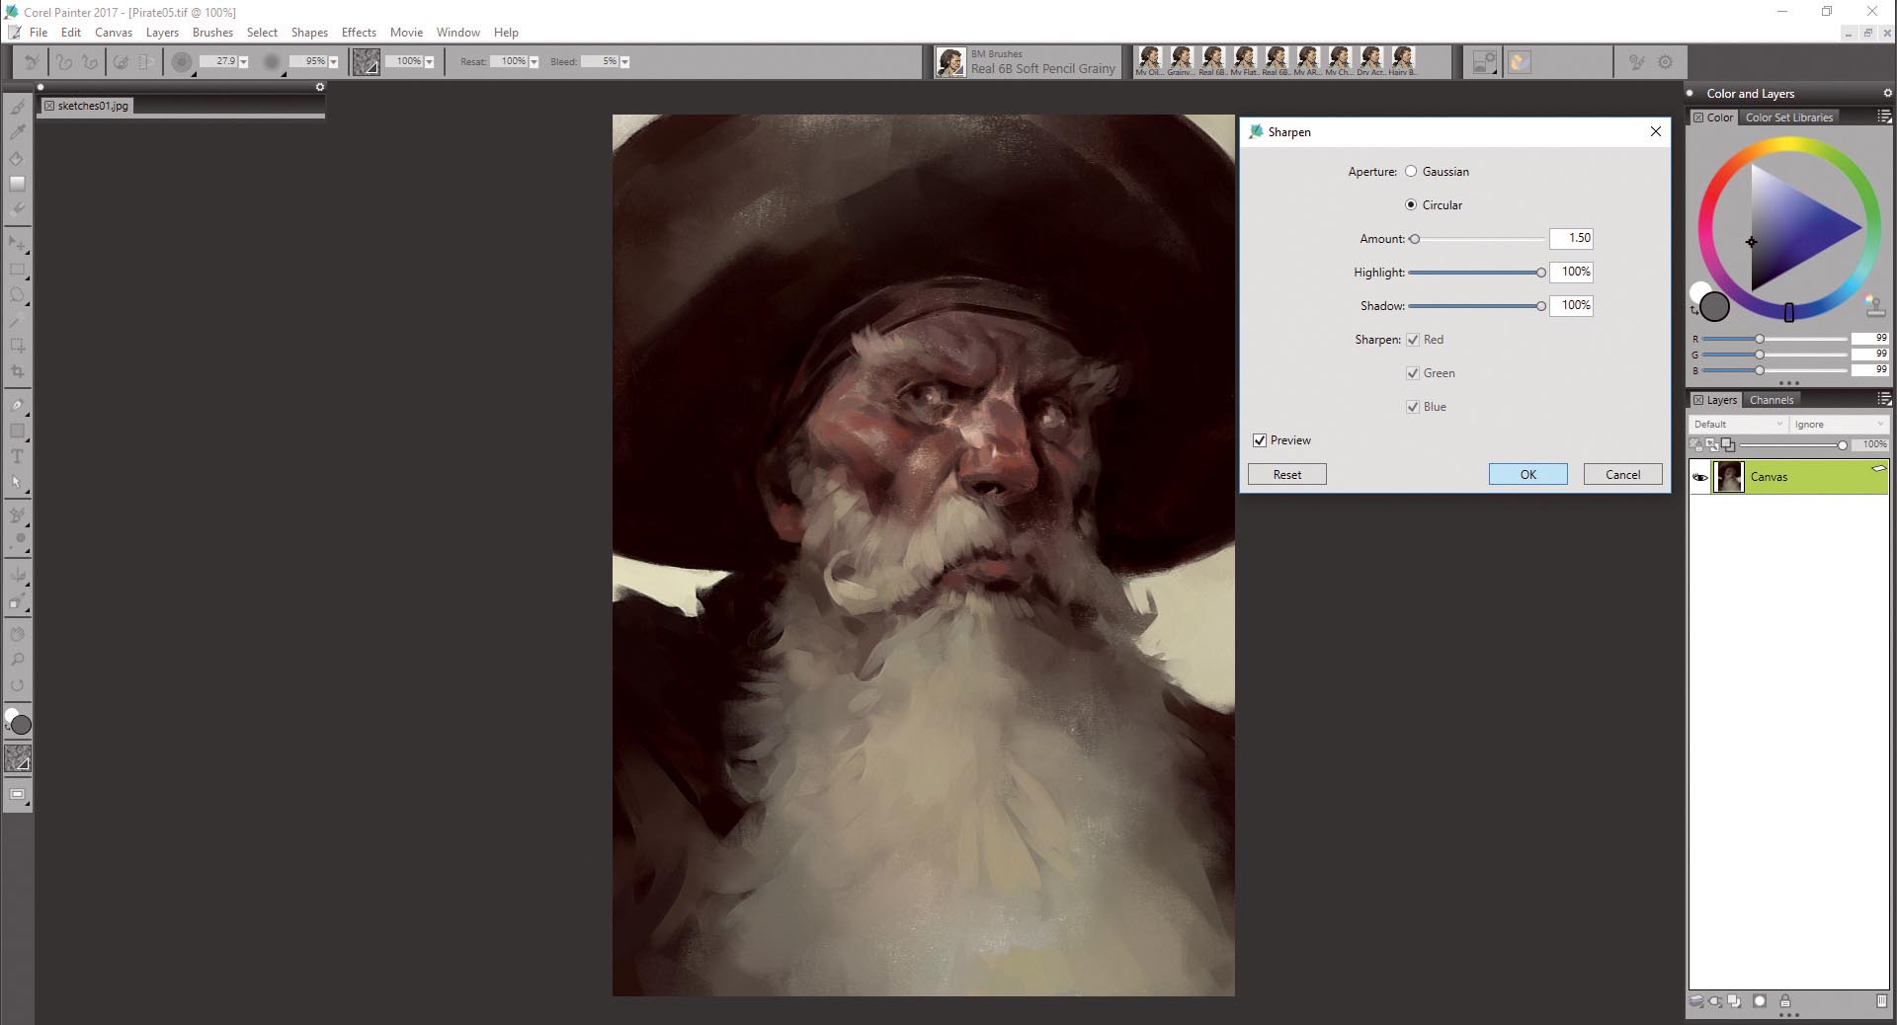The width and height of the screenshot is (1897, 1025).
Task: Open Resat dropdown arrow
Action: tap(534, 61)
